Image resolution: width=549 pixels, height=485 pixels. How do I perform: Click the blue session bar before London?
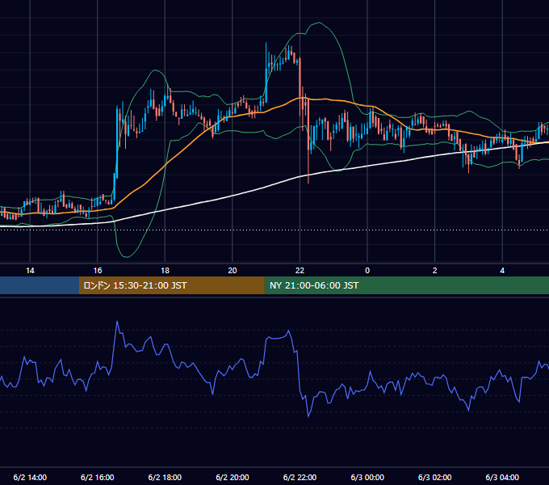(40, 285)
